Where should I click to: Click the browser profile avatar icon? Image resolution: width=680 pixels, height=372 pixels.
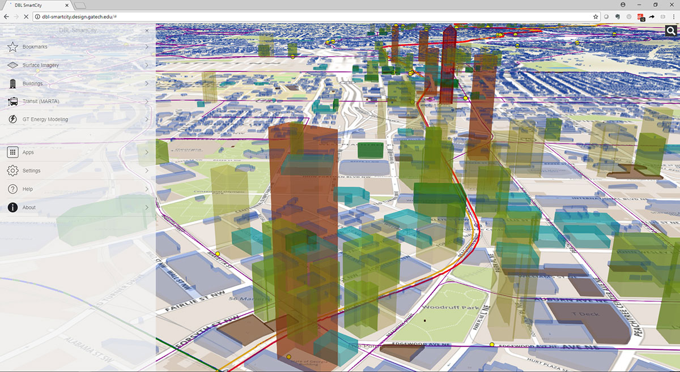tap(623, 5)
